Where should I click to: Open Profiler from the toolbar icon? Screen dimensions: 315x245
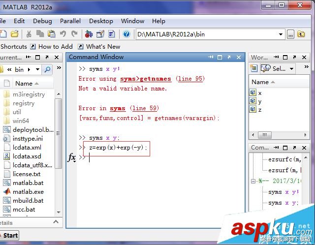[x=112, y=34]
